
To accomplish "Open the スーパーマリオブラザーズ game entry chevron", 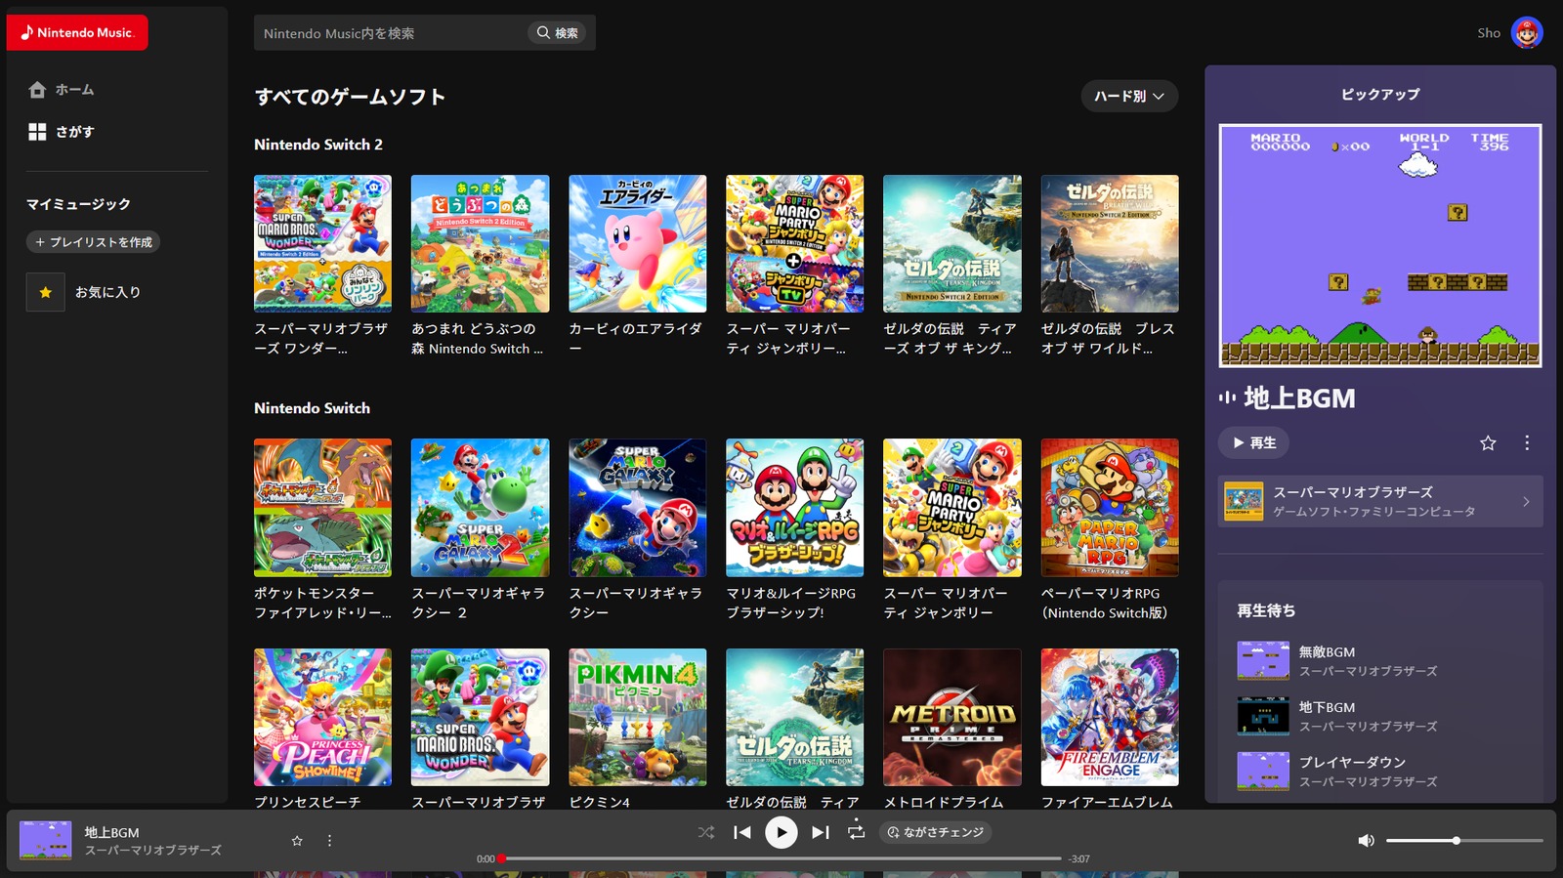I will click(x=1527, y=502).
